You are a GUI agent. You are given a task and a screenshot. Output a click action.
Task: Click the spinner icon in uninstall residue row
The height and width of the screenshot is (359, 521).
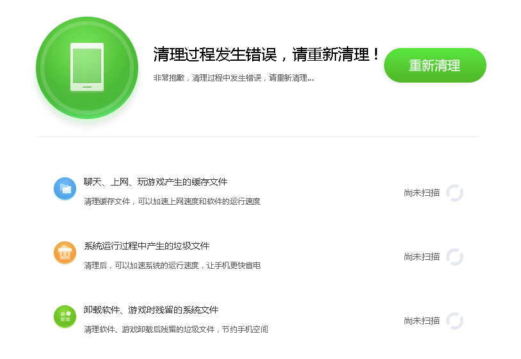pyautogui.click(x=454, y=321)
